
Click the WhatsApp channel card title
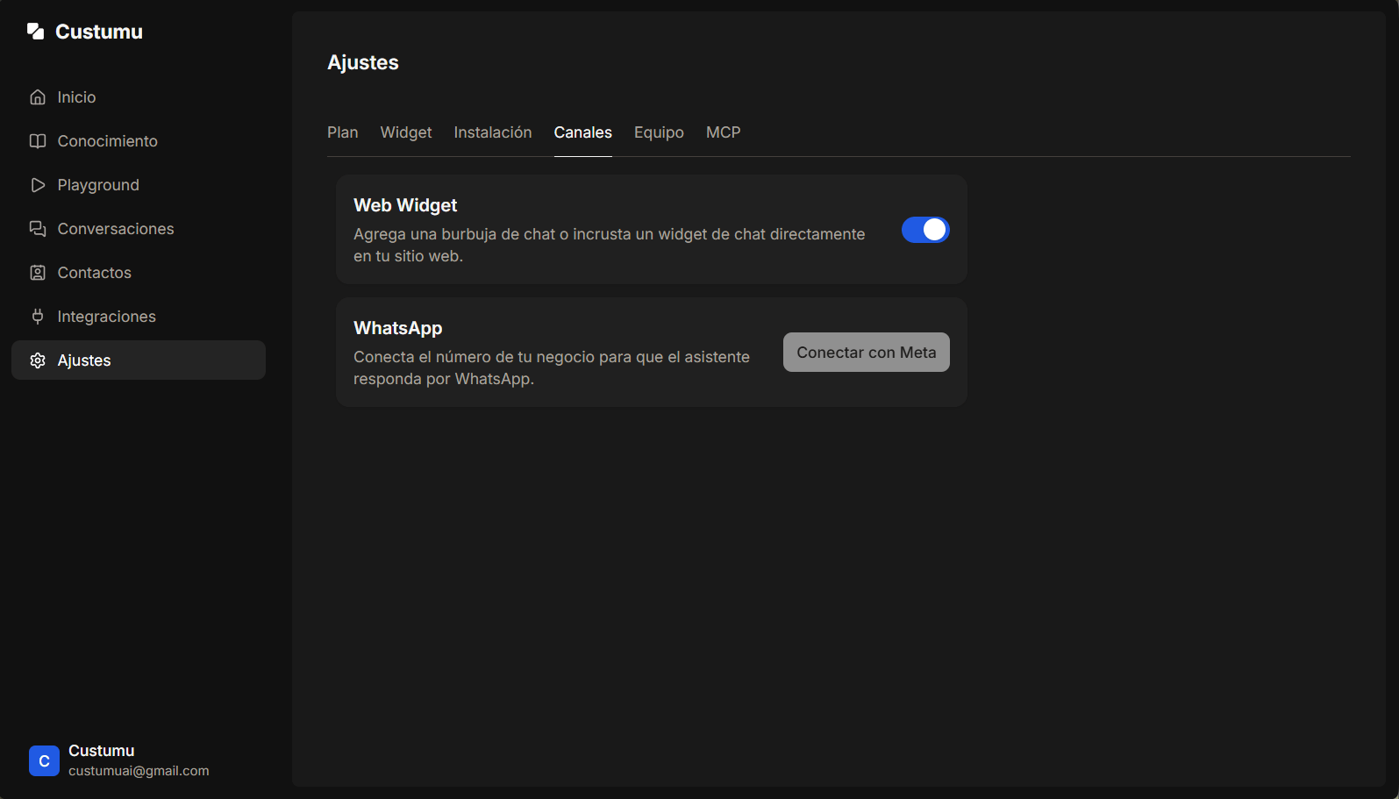(x=398, y=328)
